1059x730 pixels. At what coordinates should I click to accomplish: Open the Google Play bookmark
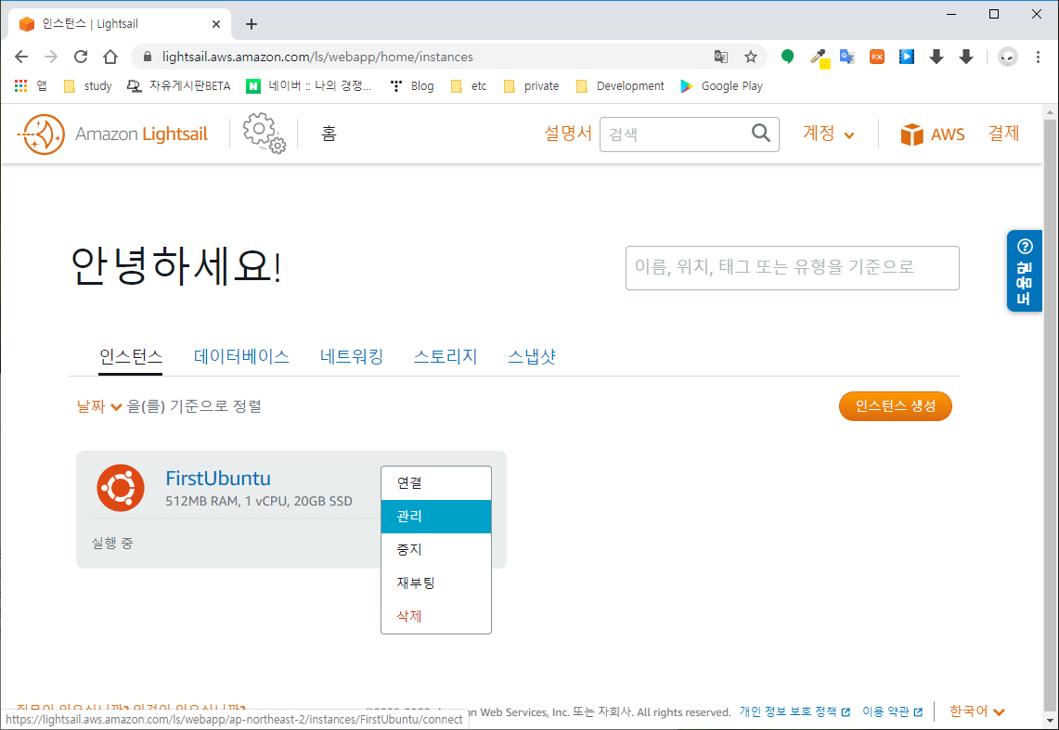(x=722, y=85)
